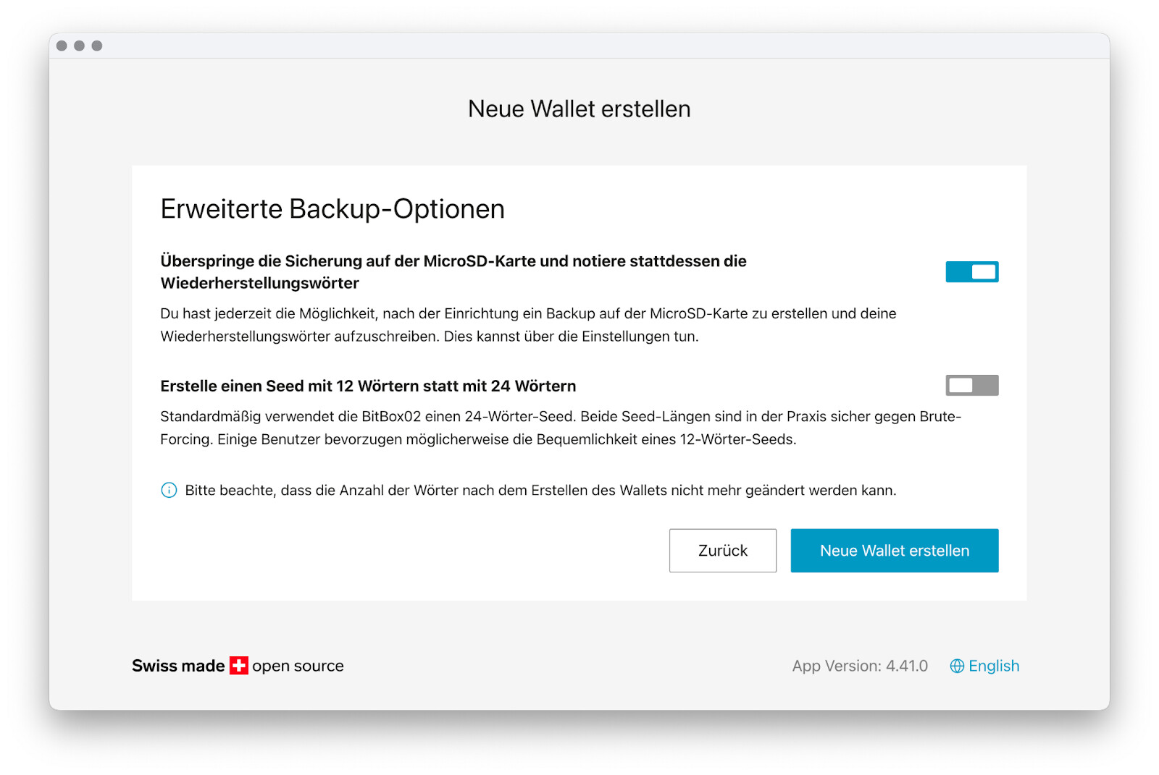Click the info icon before Bitte beachte
This screenshot has width=1159, height=775.
[x=169, y=490]
